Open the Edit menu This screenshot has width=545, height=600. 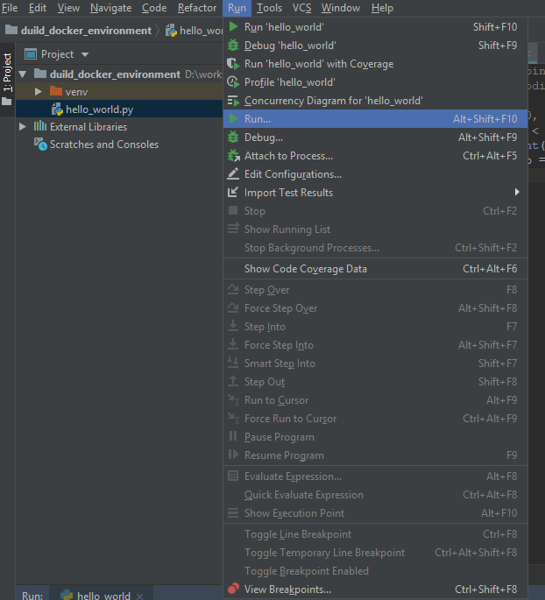pos(38,8)
